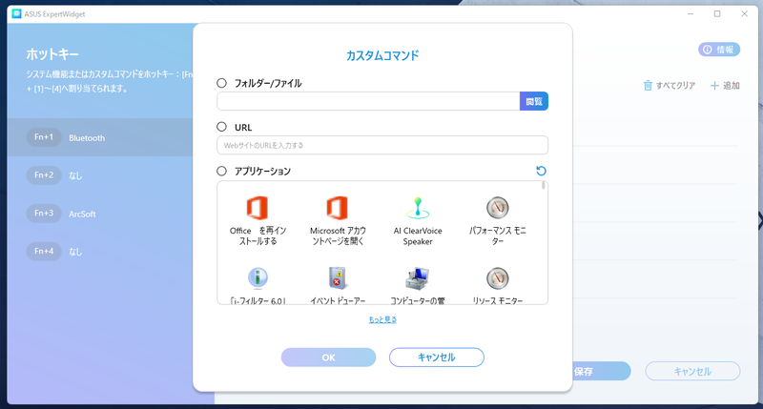Maximize the ASUS ExpertWidget window
Image resolution: width=763 pixels, height=409 pixels.
pos(717,13)
